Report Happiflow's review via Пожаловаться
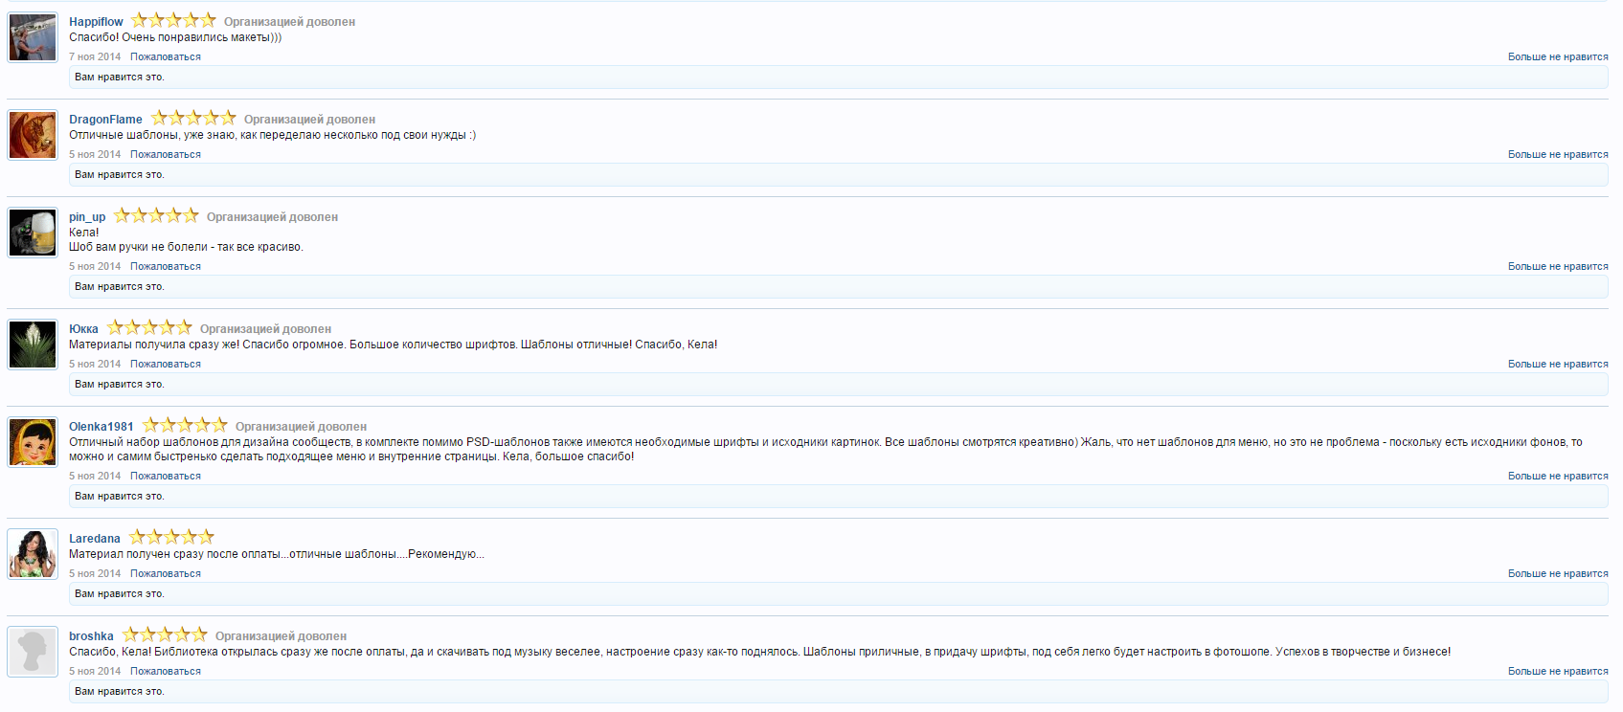The height and width of the screenshot is (712, 1623). (166, 57)
